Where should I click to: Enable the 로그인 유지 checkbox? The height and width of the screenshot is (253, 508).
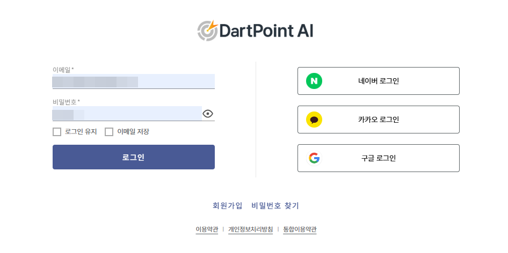[57, 132]
